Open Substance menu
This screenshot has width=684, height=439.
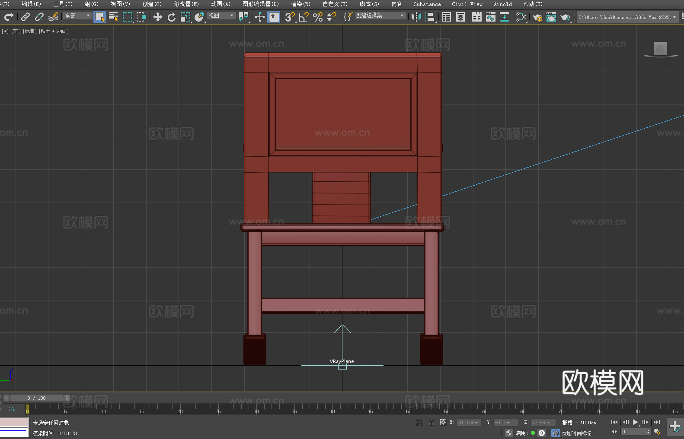pos(427,4)
